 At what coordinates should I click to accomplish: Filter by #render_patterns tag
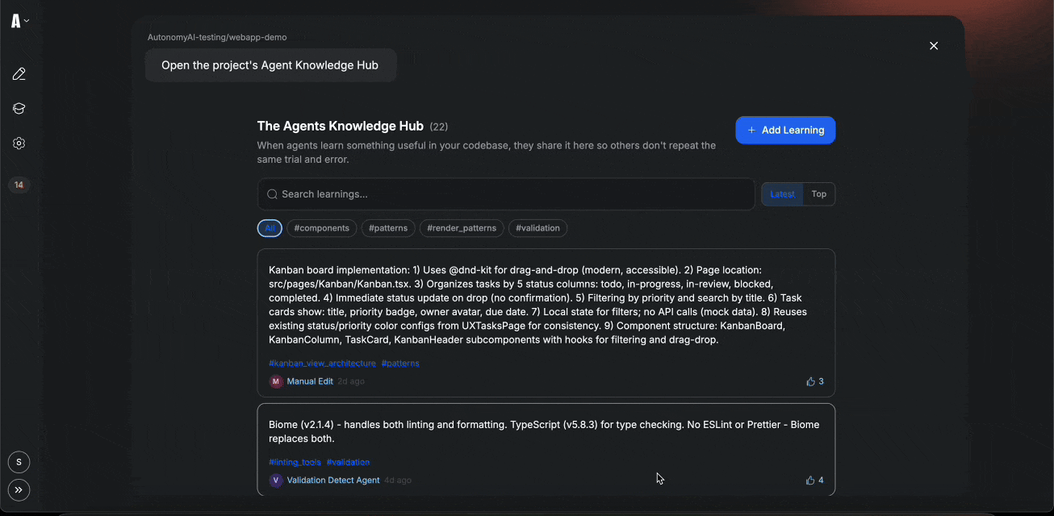point(462,228)
